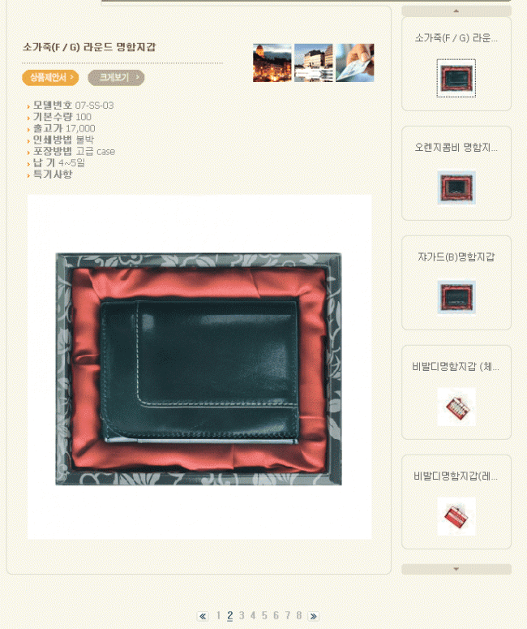The width and height of the screenshot is (527, 629).
Task: Open the 쟈가드(B)명함지갑 title link
Action: [x=456, y=257]
